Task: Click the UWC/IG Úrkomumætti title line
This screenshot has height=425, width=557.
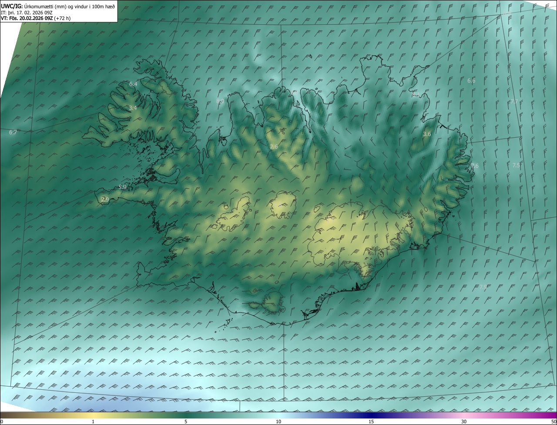Action: [x=58, y=6]
